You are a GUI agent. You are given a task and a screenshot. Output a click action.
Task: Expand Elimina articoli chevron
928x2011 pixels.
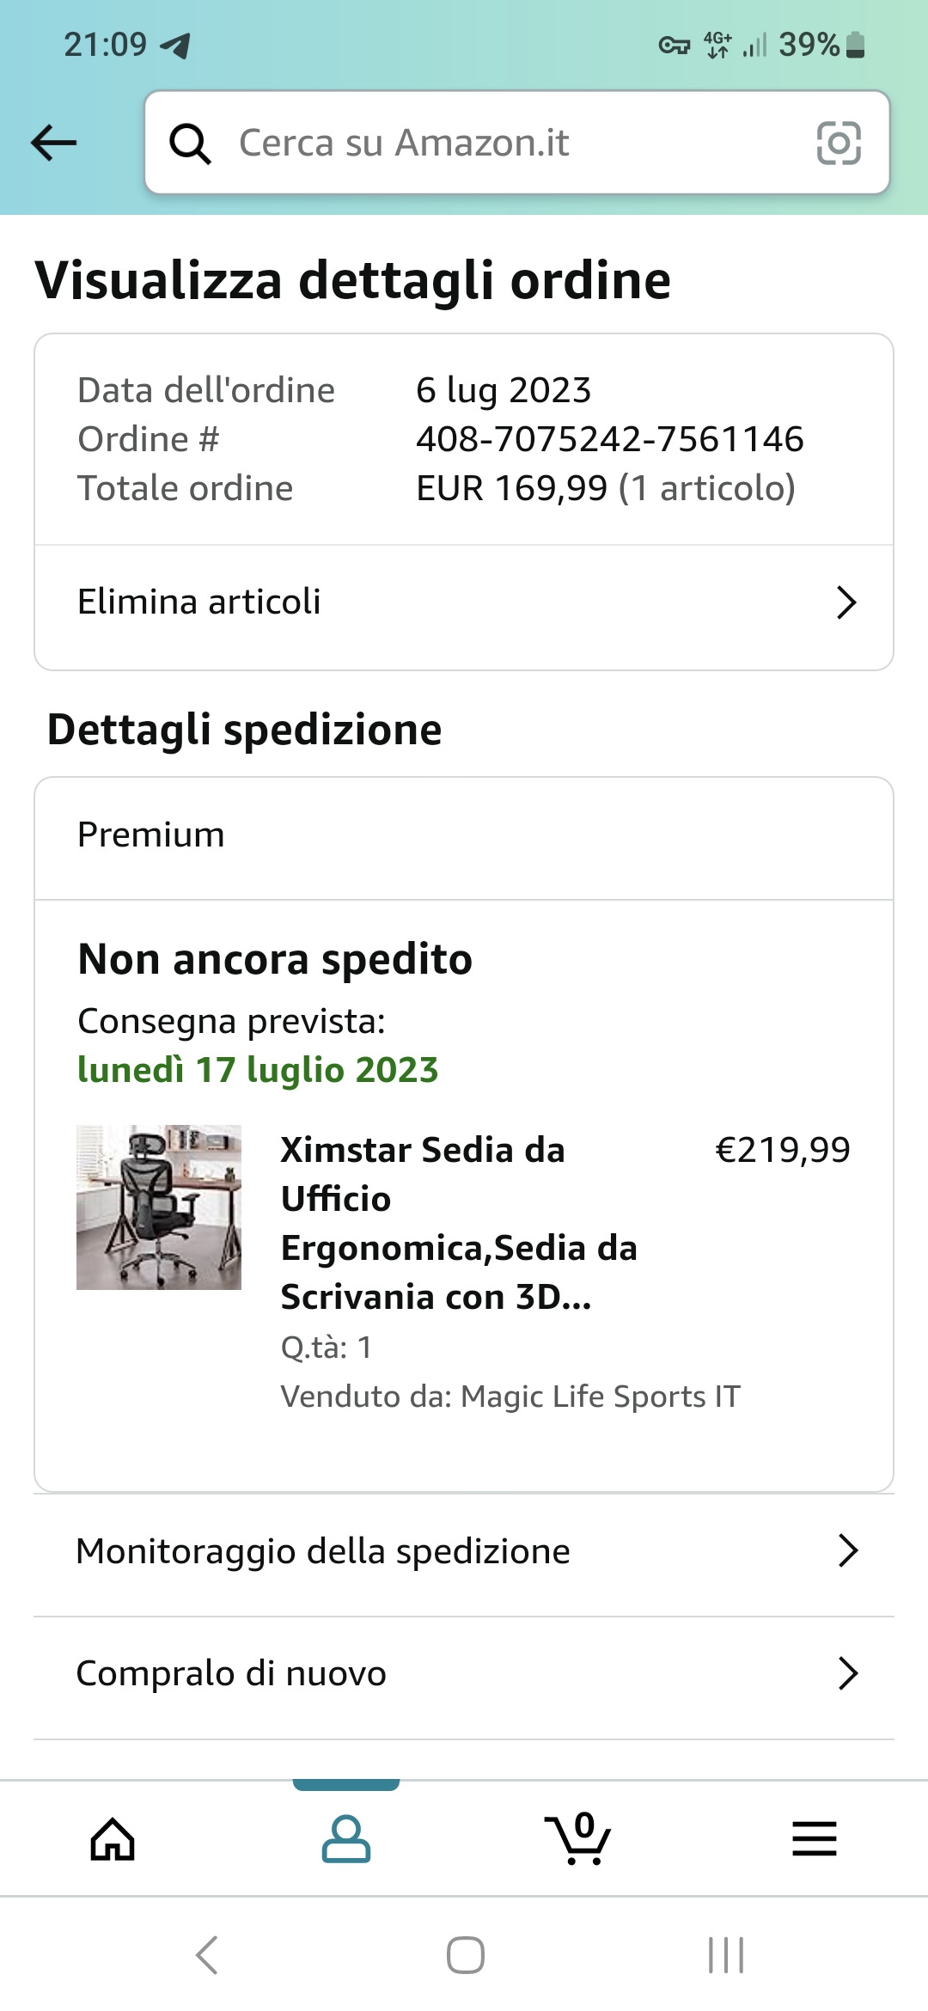coord(846,602)
